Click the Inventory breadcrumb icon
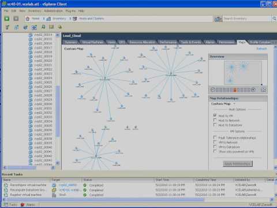The height and width of the screenshot is (208, 277). [48, 18]
